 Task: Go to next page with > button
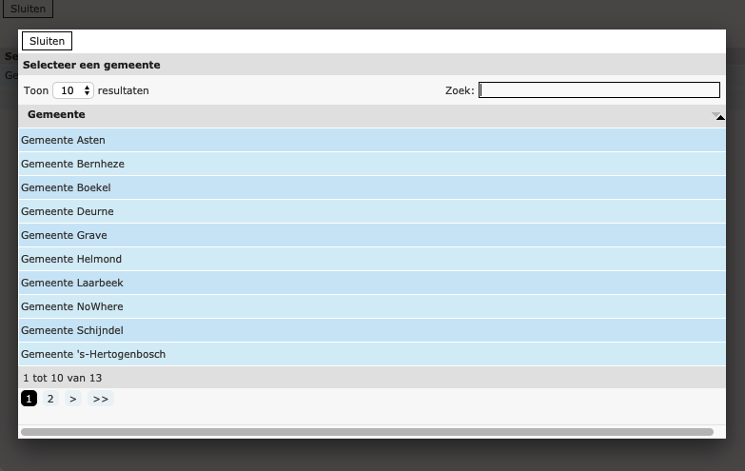73,399
